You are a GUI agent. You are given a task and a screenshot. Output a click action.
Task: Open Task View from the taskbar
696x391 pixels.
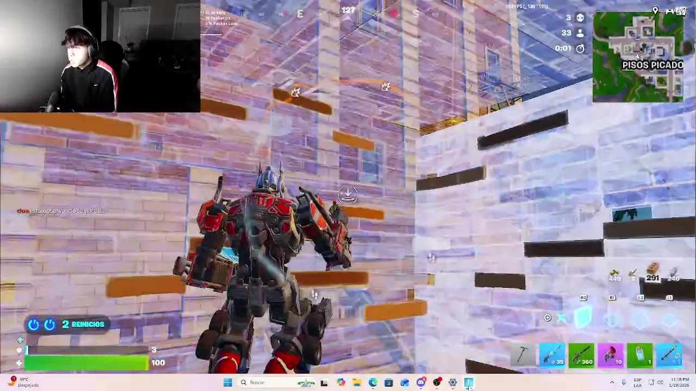[324, 382]
